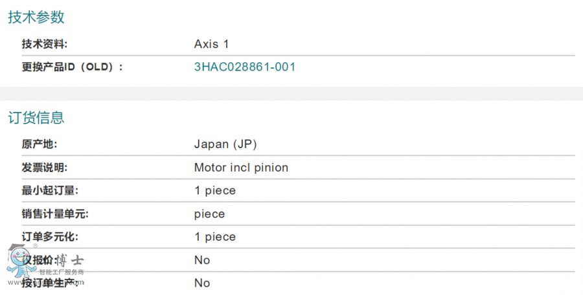Image resolution: width=583 pixels, height=295 pixels.
Task: Select the Motor incl pinion description
Action: 241,168
